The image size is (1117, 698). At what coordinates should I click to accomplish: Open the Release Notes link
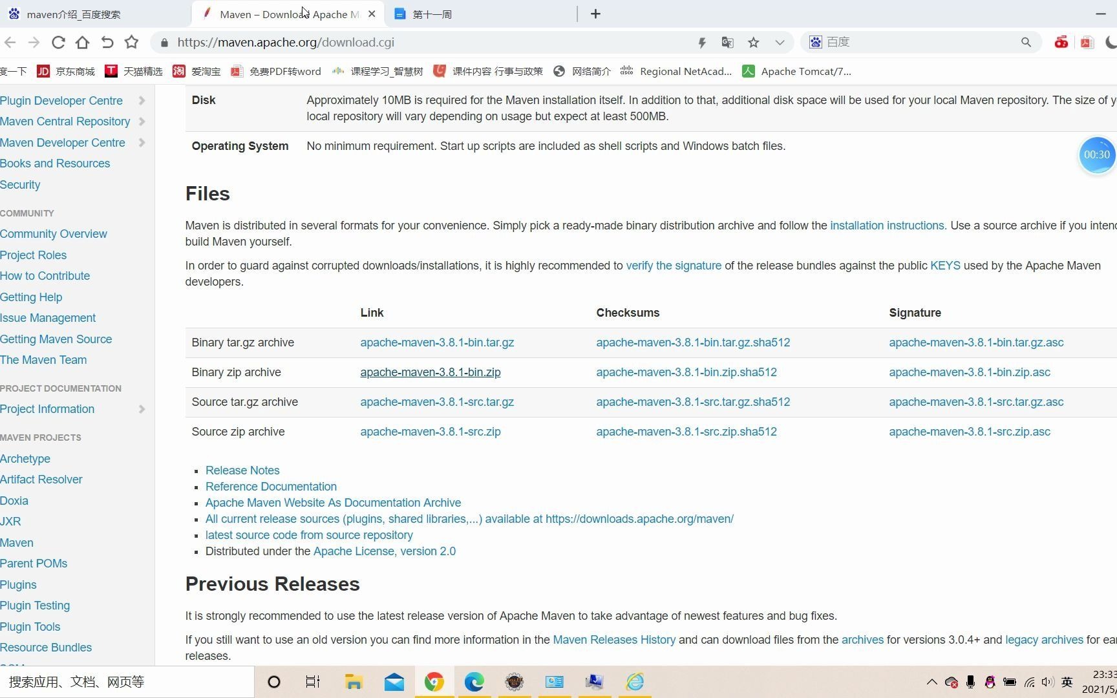click(x=242, y=471)
